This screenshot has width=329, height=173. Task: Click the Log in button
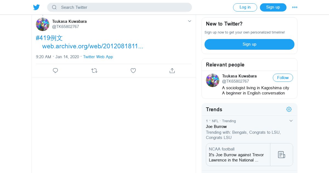[x=245, y=7]
